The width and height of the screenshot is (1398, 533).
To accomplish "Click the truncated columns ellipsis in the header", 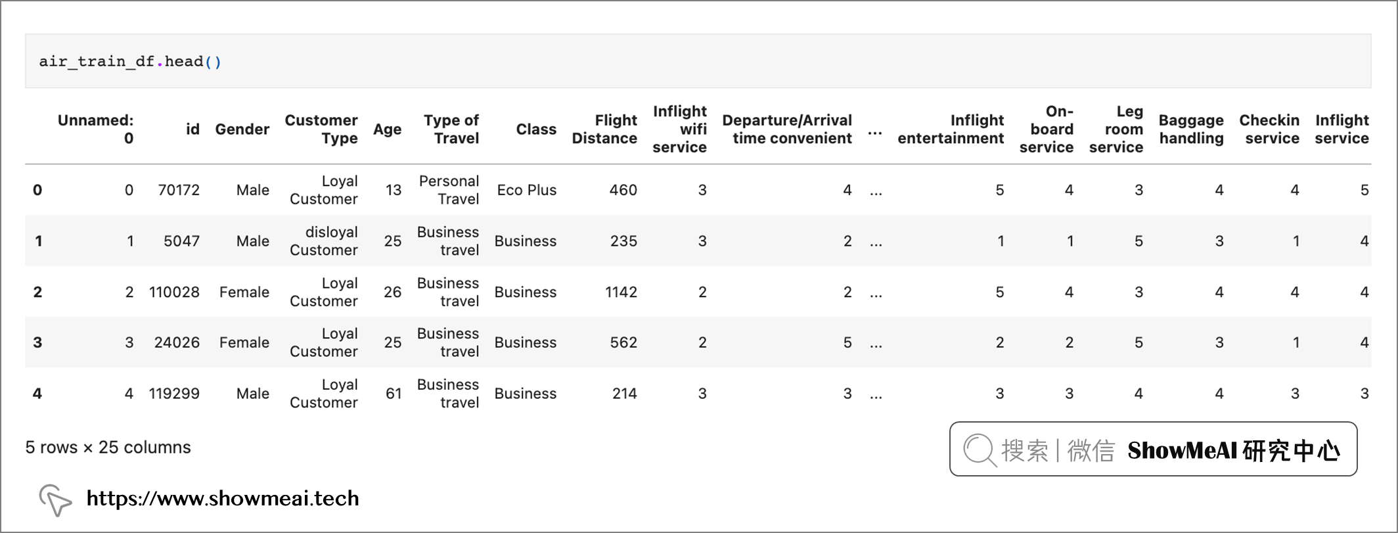I will point(875,132).
